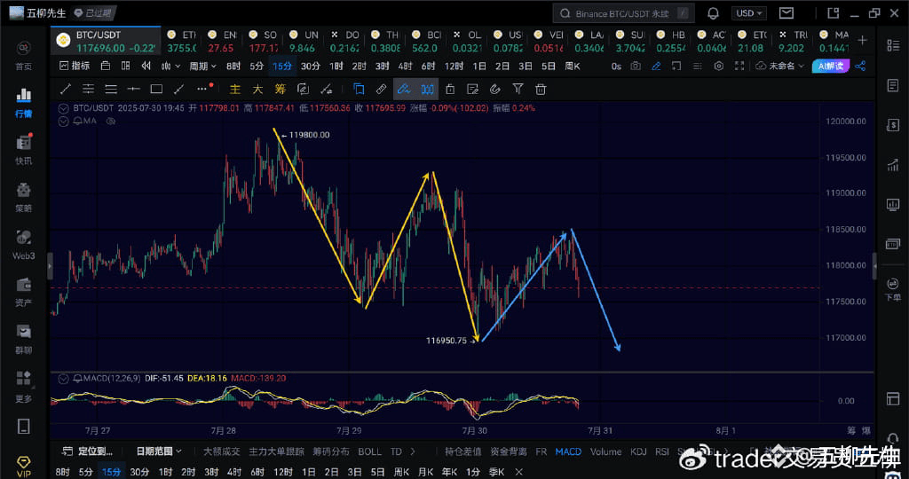Viewport: 909px width, 479px height.
Task: Delete drawings with trash can icon
Action: pos(541,89)
